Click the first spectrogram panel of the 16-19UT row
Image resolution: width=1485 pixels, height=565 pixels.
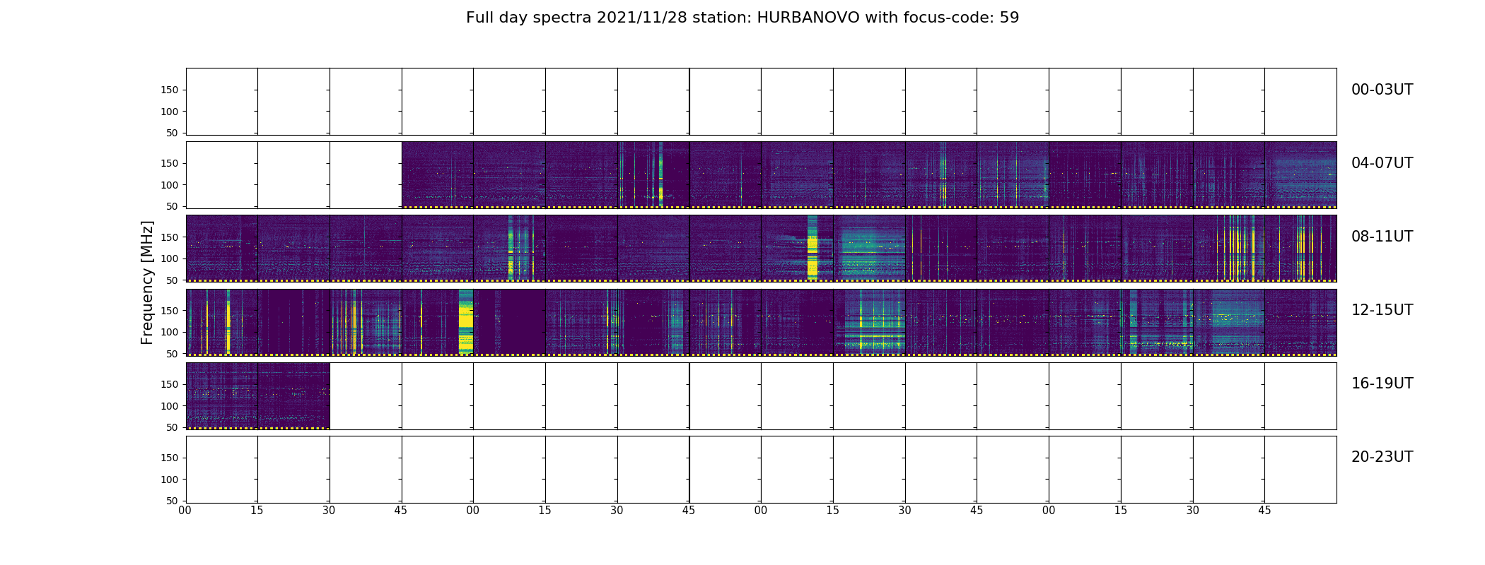[221, 395]
